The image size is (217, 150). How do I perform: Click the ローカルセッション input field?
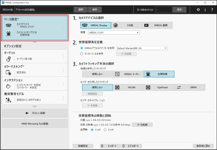point(163,9)
